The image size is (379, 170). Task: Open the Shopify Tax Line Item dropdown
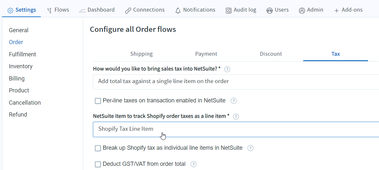236,129
